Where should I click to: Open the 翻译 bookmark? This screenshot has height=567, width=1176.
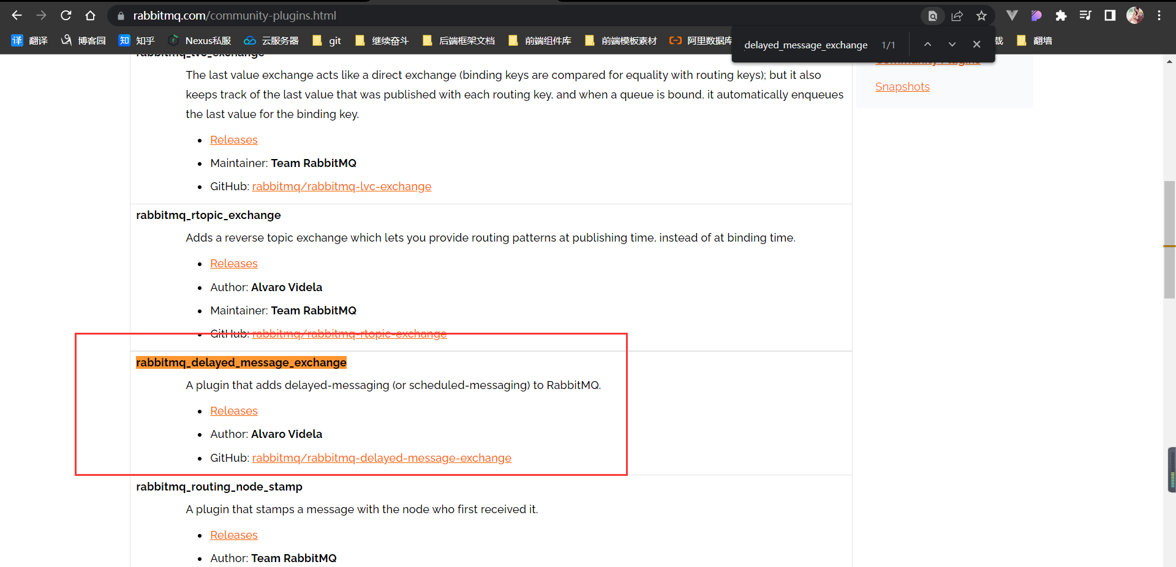[x=29, y=40]
